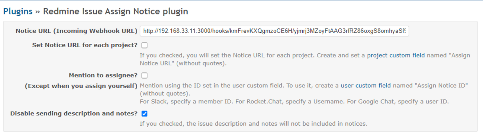This screenshot has width=483, height=135.
Task: Check the Mention to assignee checkbox
Action: [144, 75]
